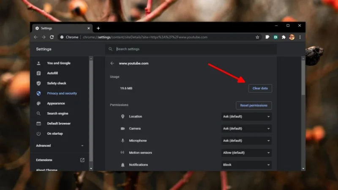Open Safety check section

(57, 83)
